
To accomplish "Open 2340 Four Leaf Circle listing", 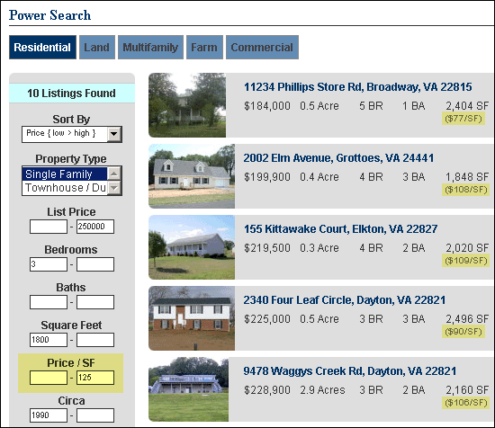I will click(345, 300).
